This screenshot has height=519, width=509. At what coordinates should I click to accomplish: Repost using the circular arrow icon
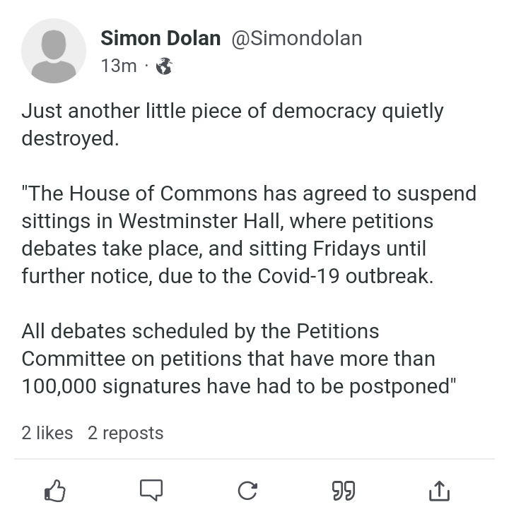(247, 491)
